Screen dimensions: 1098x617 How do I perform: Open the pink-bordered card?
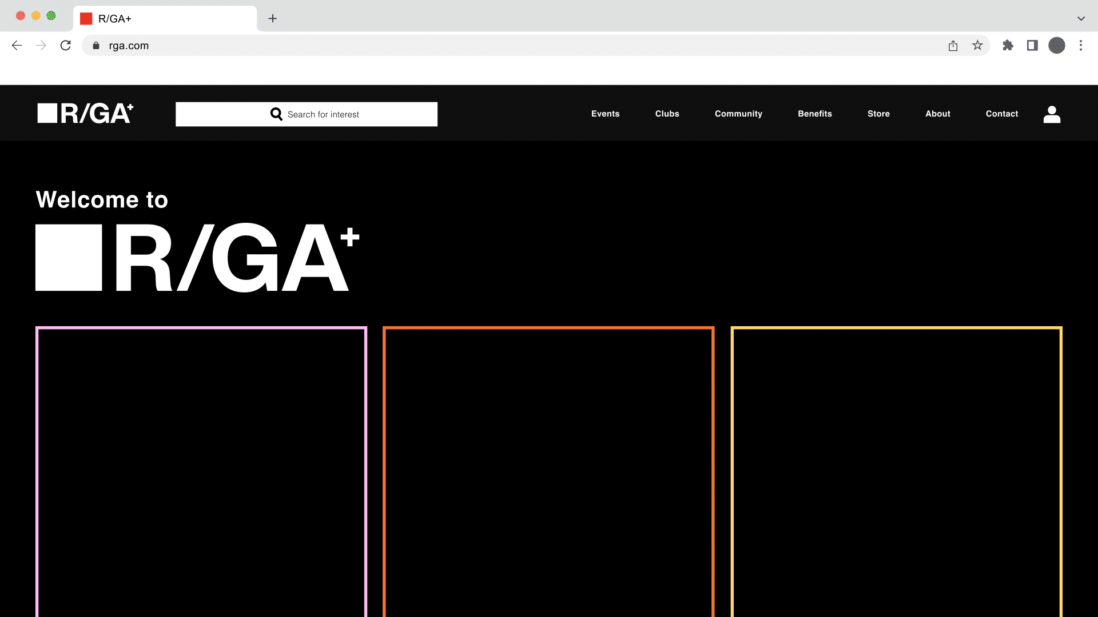coord(201,471)
